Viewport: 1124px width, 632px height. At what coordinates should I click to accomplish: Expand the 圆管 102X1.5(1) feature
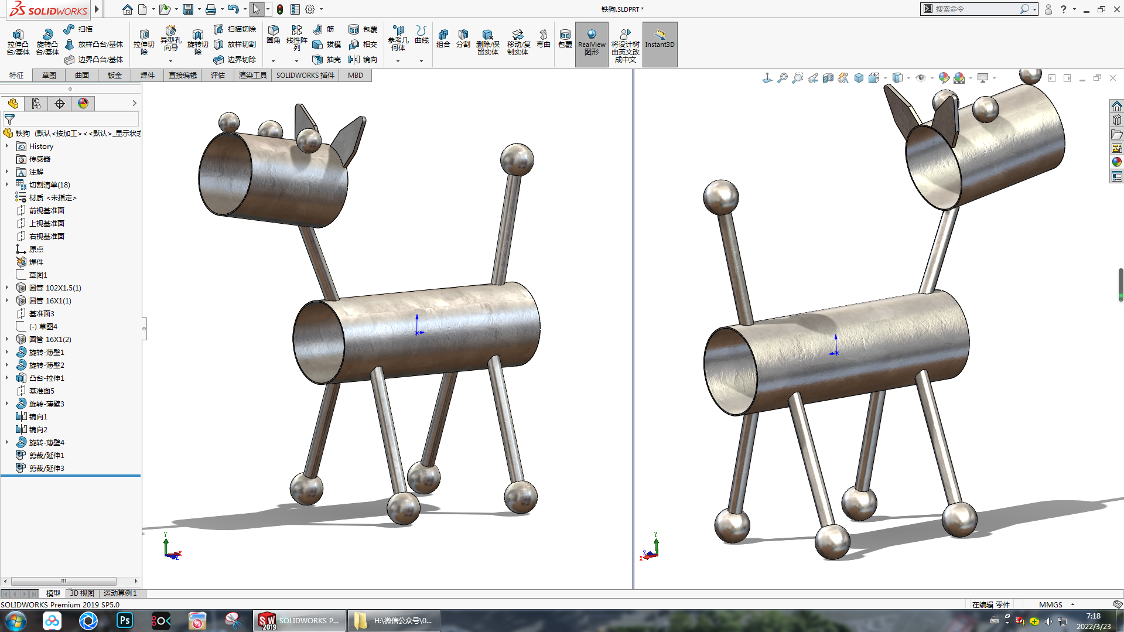(x=7, y=288)
